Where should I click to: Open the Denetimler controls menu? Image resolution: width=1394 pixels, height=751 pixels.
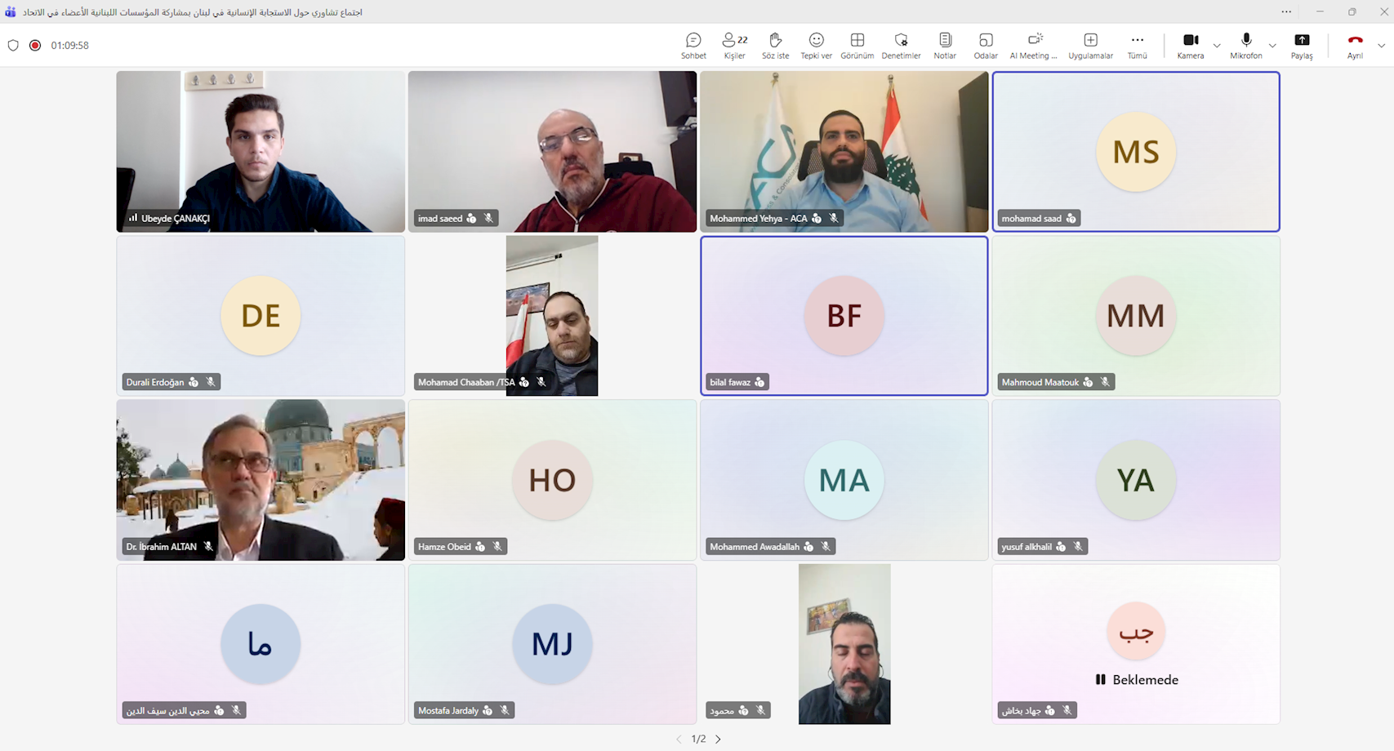[x=901, y=45]
